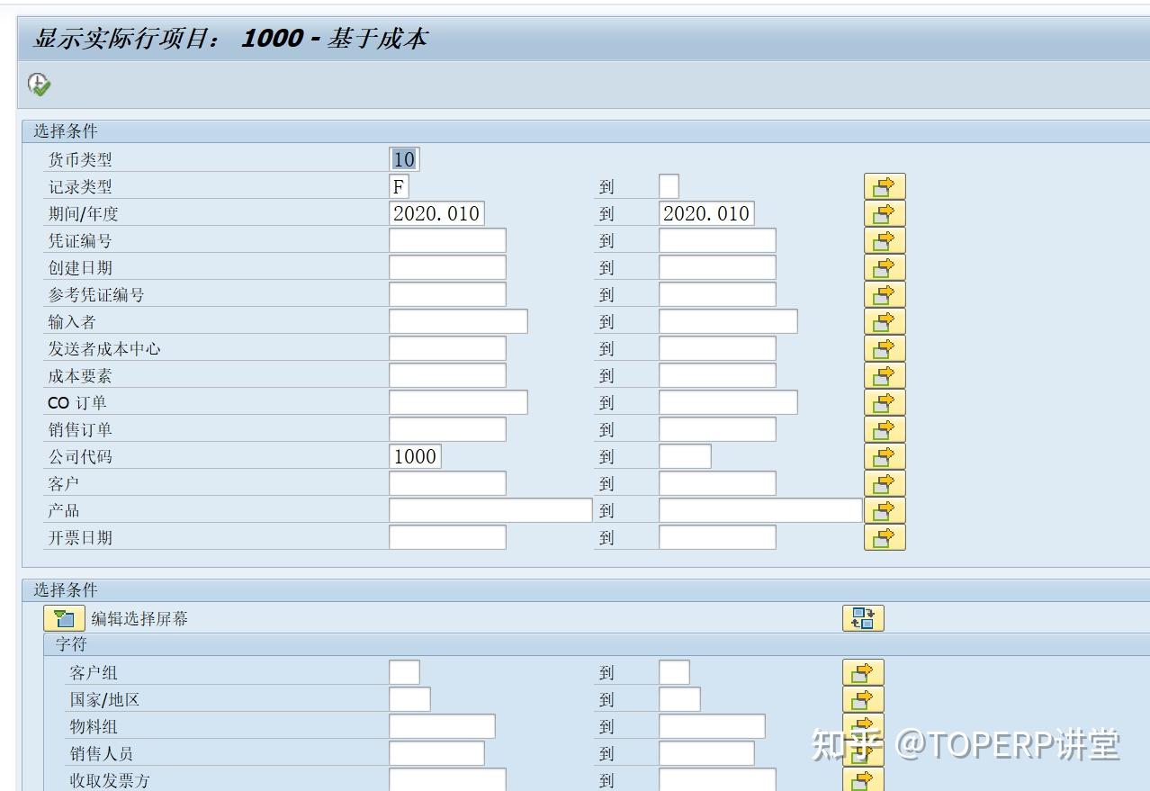Click inside the 货币类型 input field
This screenshot has height=791, width=1150.
coord(404,158)
